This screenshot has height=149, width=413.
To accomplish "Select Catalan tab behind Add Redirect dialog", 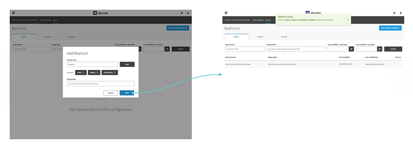I will [47, 37].
